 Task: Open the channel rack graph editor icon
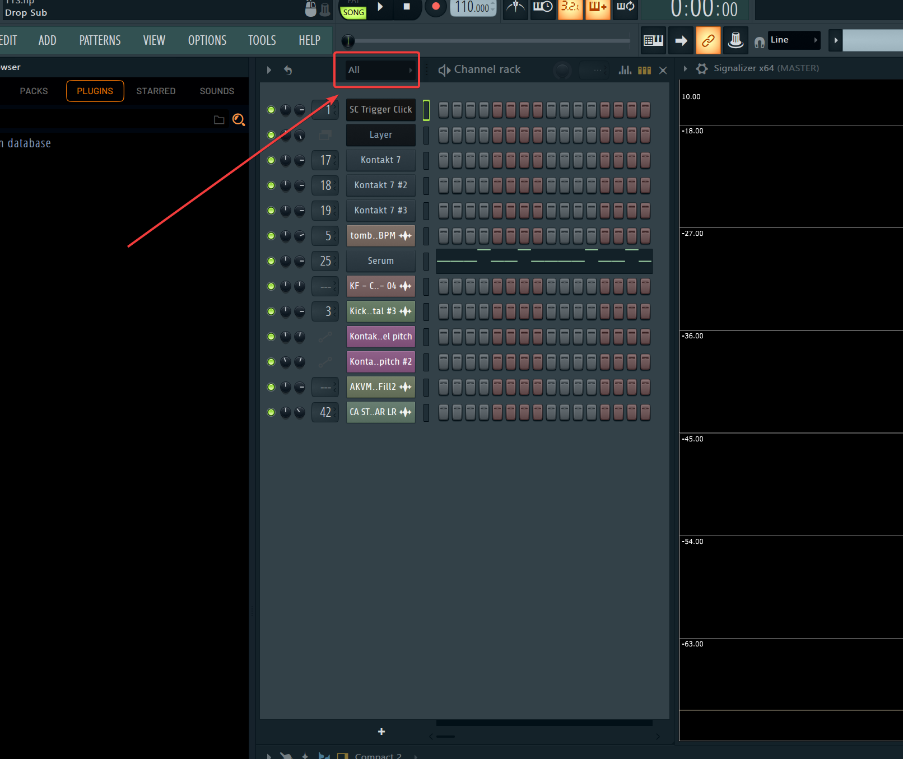tap(625, 70)
